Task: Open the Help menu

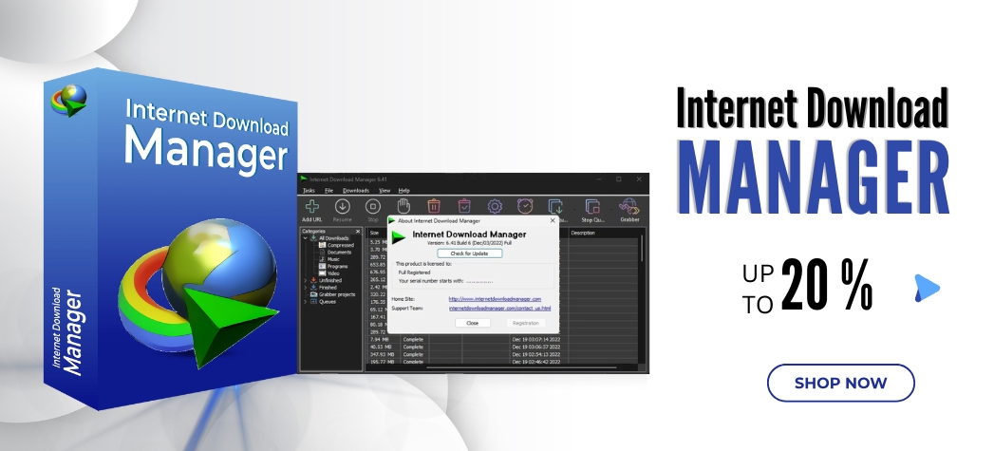Action: coord(403,190)
